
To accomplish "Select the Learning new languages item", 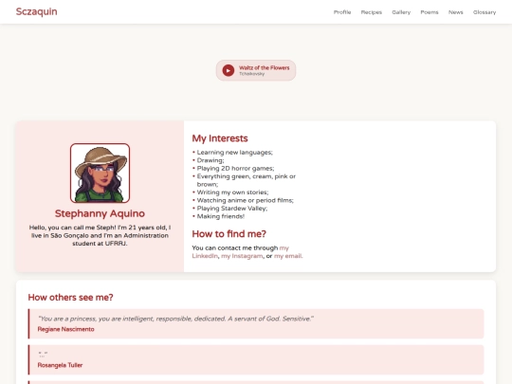I will click(234, 153).
